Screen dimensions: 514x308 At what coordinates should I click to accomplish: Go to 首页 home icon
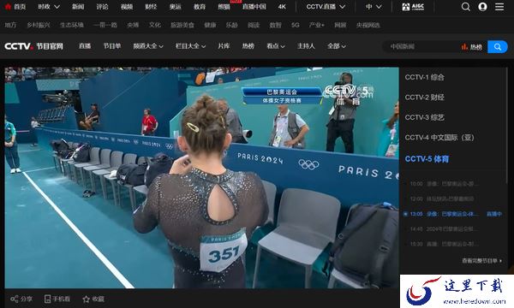click(8, 7)
